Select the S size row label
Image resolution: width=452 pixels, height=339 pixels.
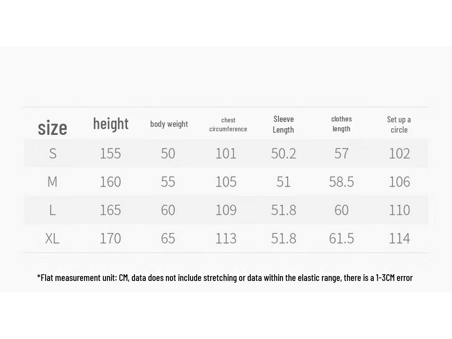52,153
